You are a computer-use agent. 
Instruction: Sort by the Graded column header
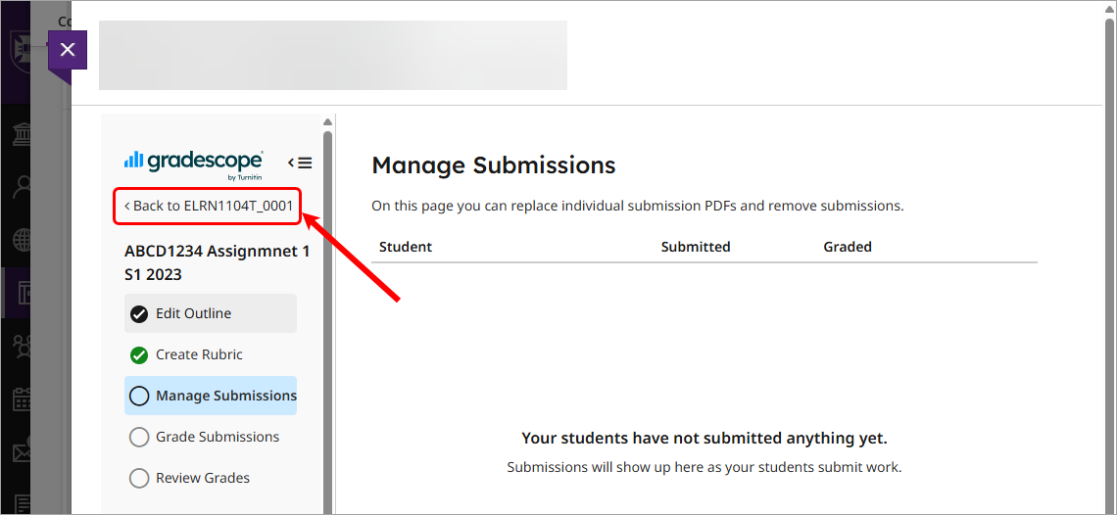click(848, 247)
